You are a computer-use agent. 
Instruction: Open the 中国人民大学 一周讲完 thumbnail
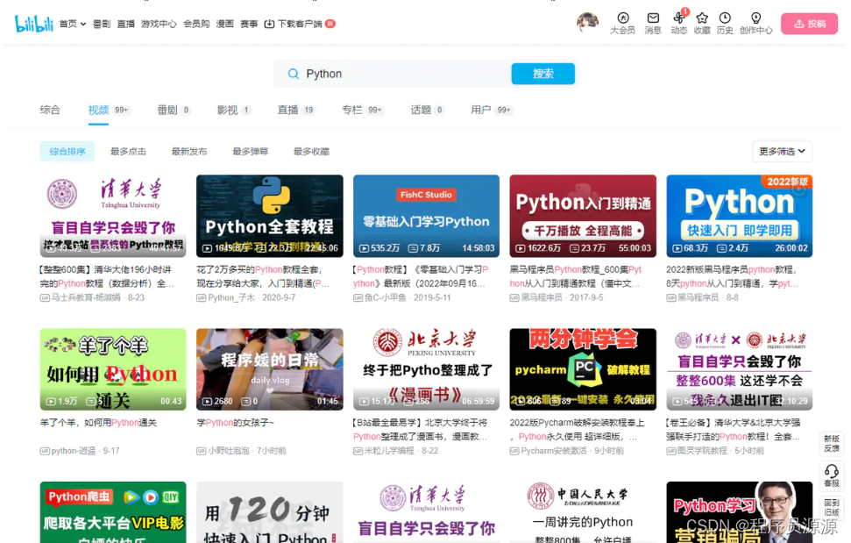583,512
